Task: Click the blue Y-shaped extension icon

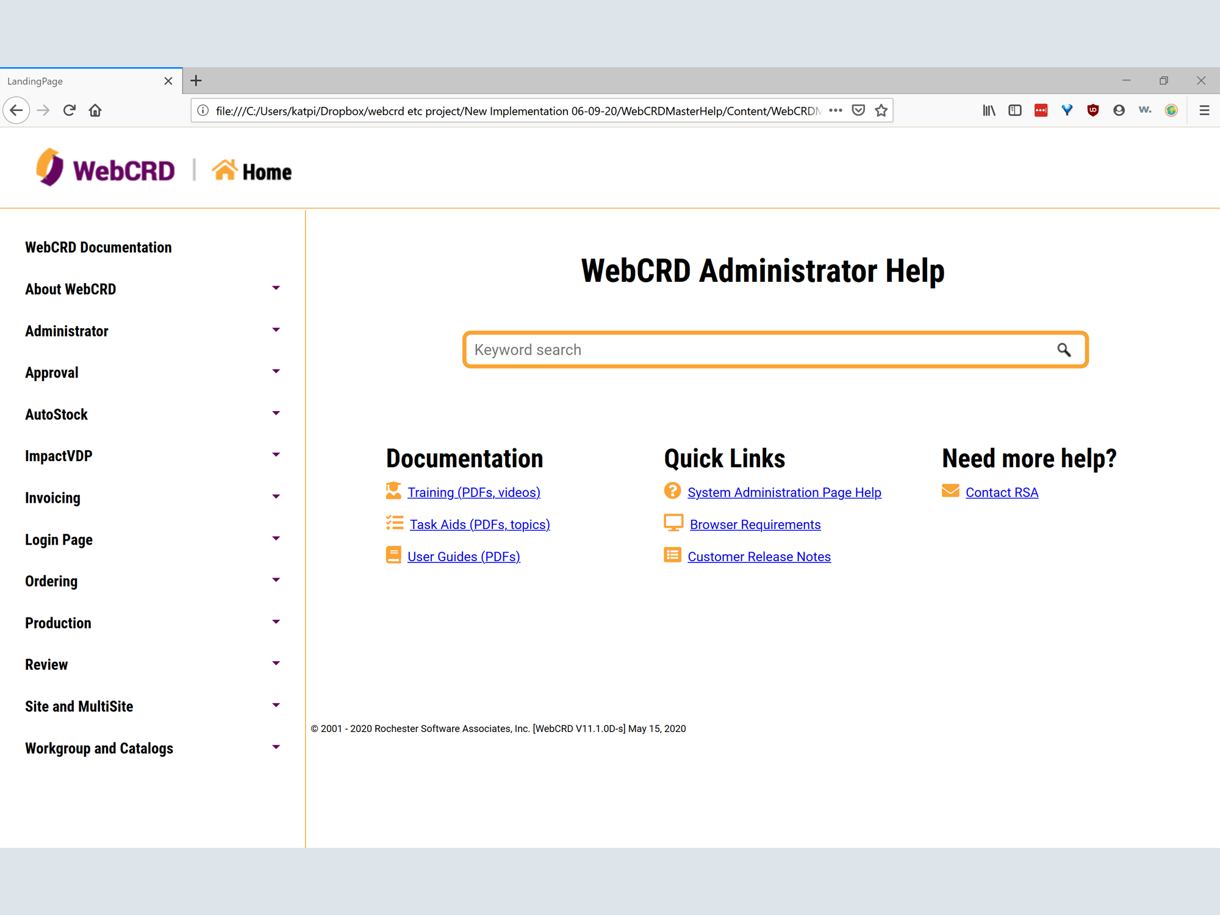Action: (x=1067, y=110)
